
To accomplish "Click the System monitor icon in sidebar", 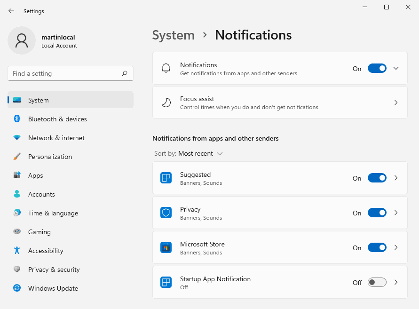I will tap(17, 100).
